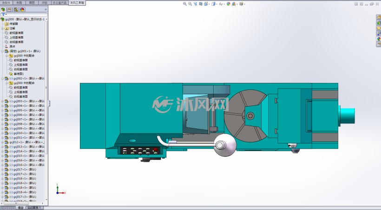
Task: Switch to the 模型 model bottom tab
Action: tap(20, 208)
